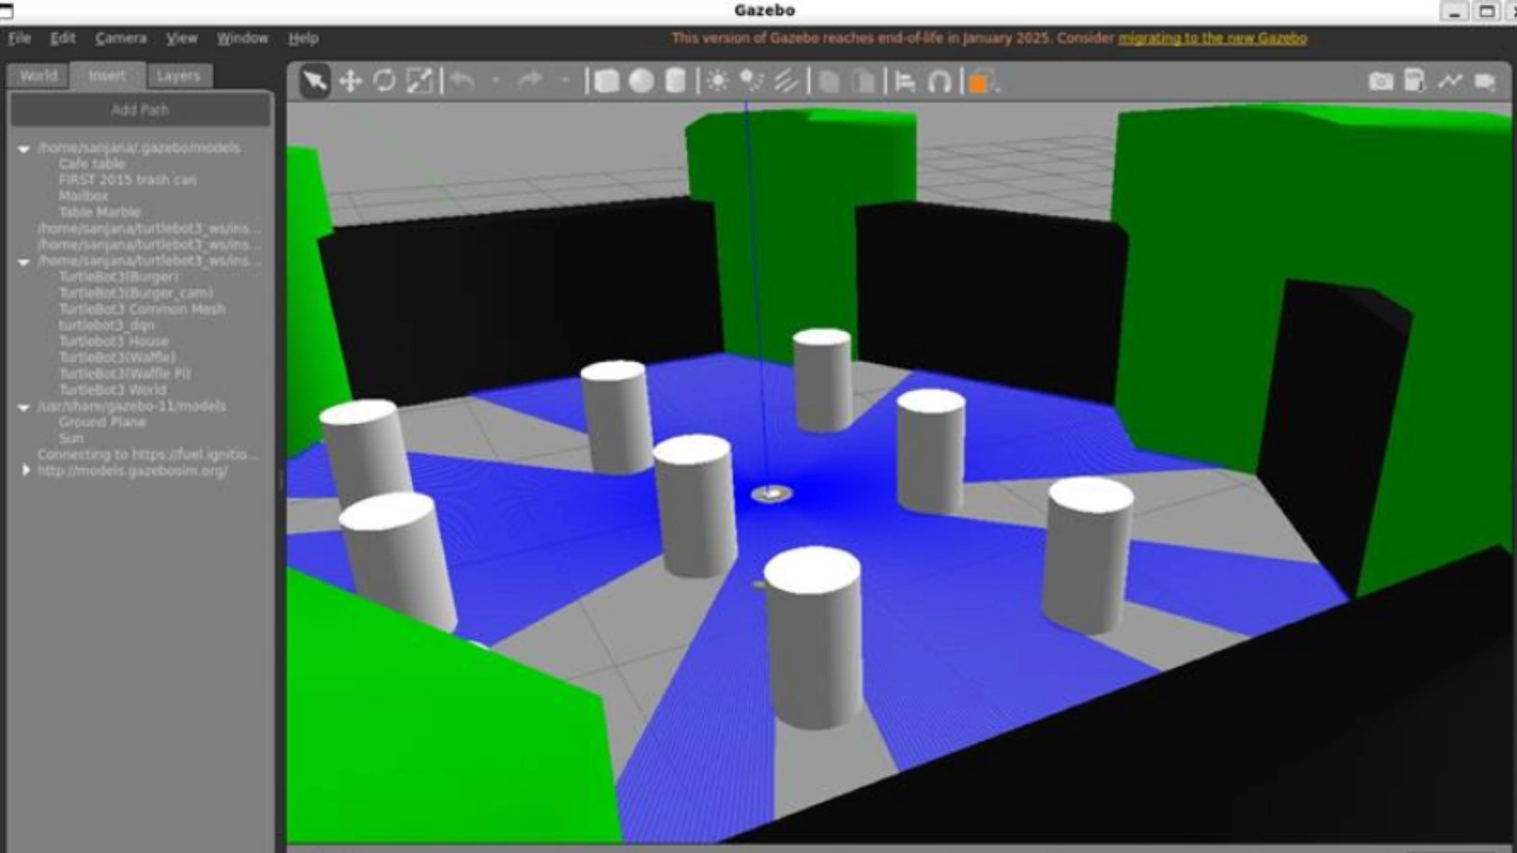Open the undo history dropdown arrow
The width and height of the screenshot is (1517, 853).
coord(495,81)
